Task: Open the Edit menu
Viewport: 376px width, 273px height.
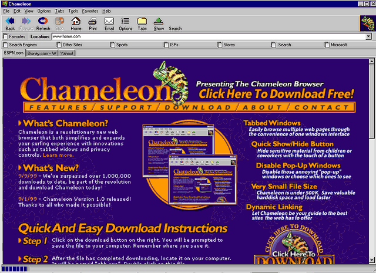Action: pos(17,11)
